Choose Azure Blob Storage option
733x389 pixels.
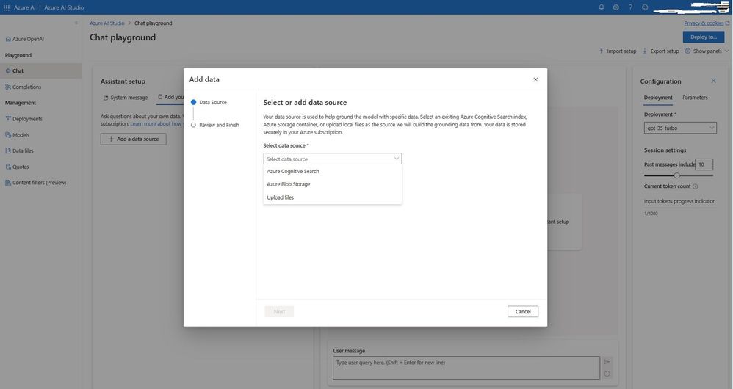click(x=333, y=184)
